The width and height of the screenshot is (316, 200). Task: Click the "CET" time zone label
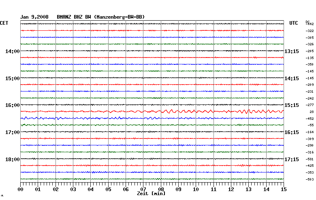click(x=4, y=23)
